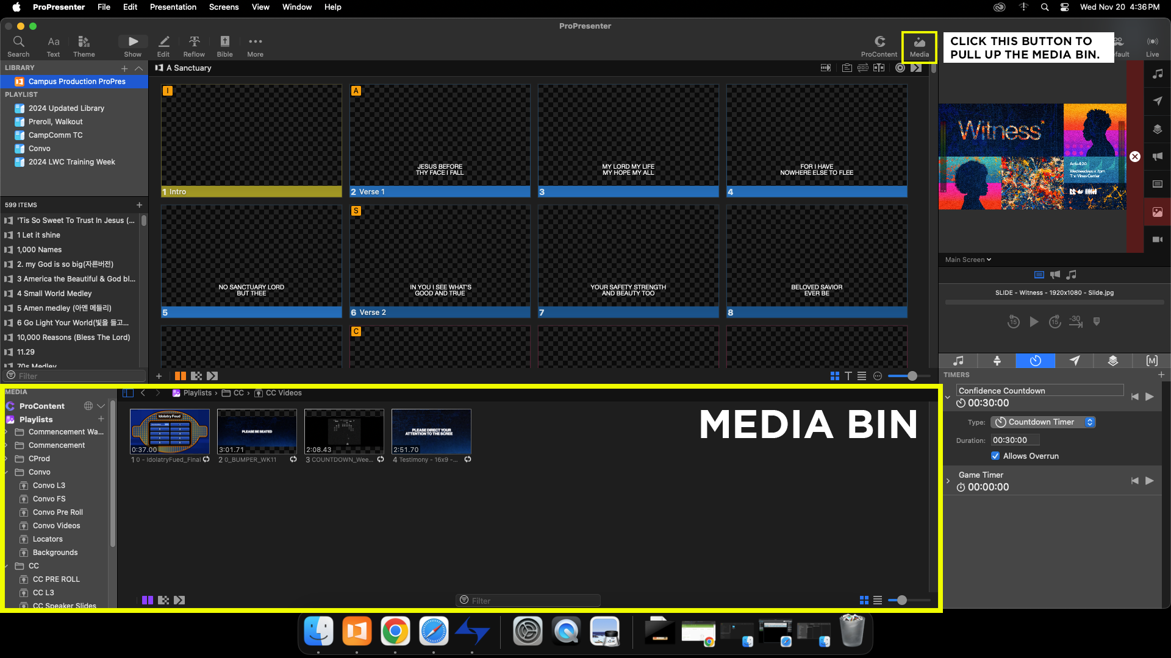1171x658 pixels.
Task: Open the Screens menu
Action: click(x=223, y=7)
